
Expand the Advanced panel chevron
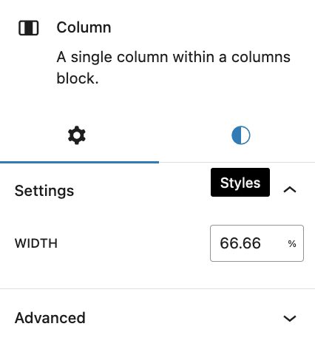pyautogui.click(x=290, y=318)
